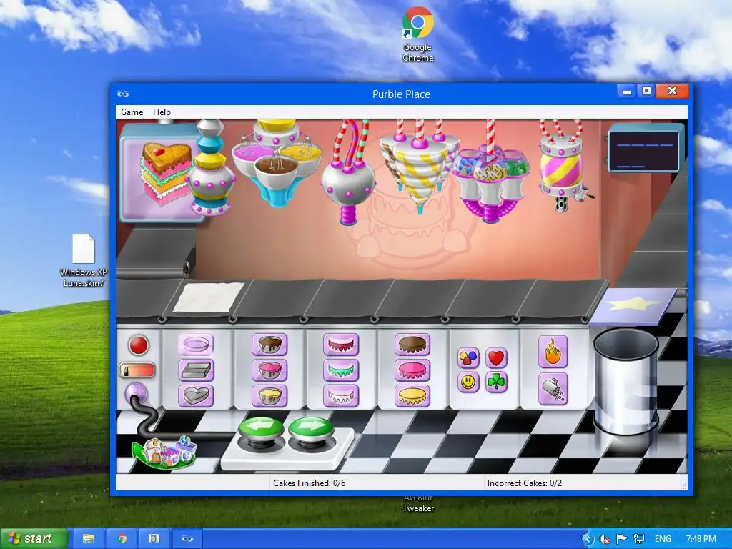Screen dimensions: 732x549
Task: Click the batter bowls dispenser machine
Action: 277,162
